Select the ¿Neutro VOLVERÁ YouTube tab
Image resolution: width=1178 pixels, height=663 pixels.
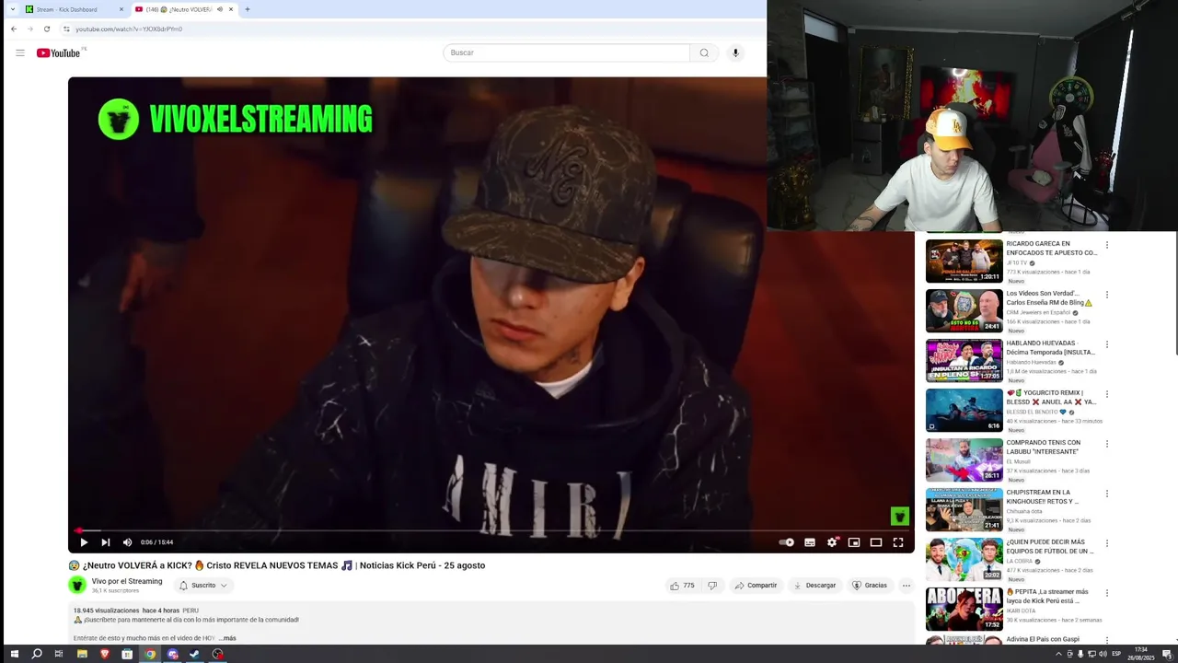(180, 9)
